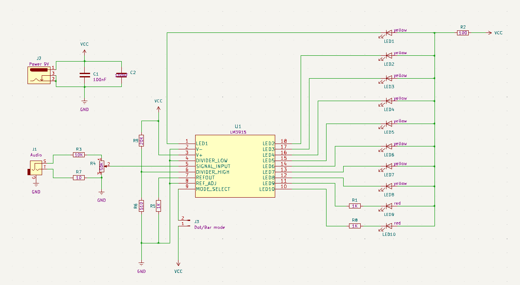The width and height of the screenshot is (520, 285).
Task: Select the J1 Audio jack symbol
Action: click(x=35, y=169)
